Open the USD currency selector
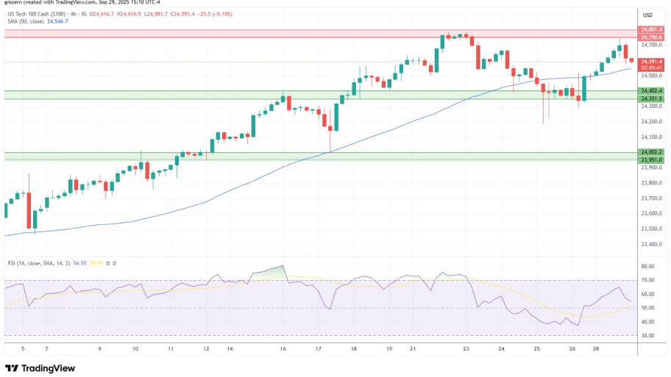This screenshot has width=671, height=377. click(647, 15)
